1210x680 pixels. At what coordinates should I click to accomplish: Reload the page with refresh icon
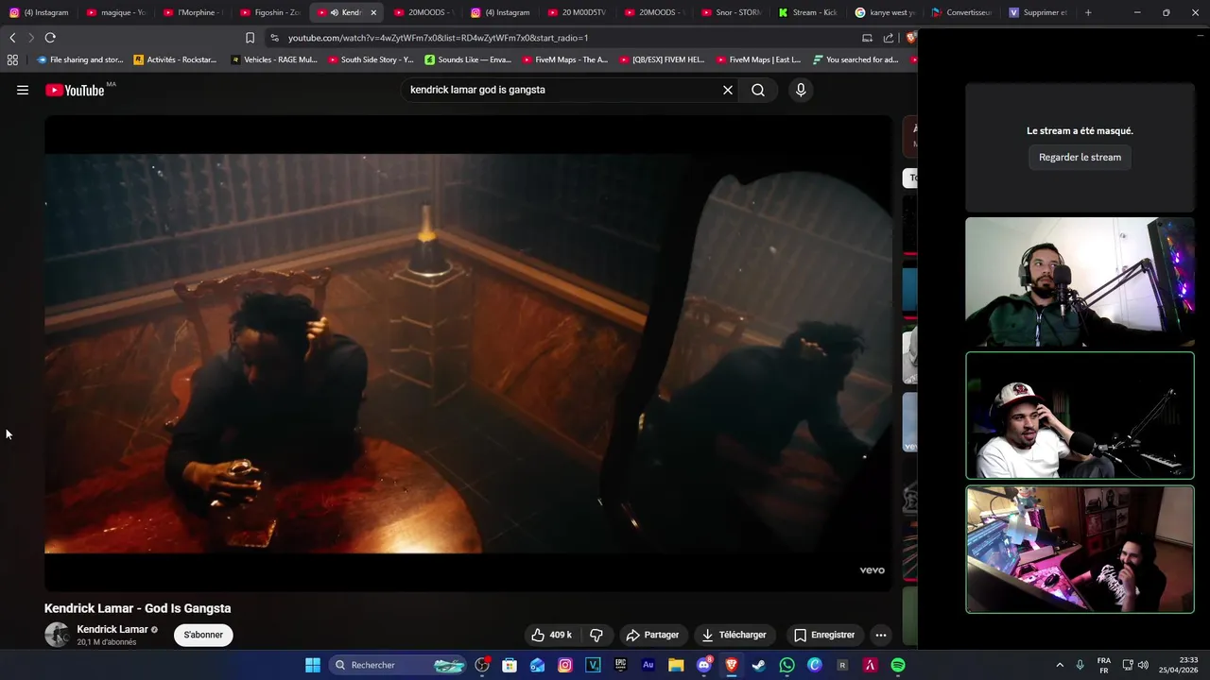pyautogui.click(x=50, y=38)
